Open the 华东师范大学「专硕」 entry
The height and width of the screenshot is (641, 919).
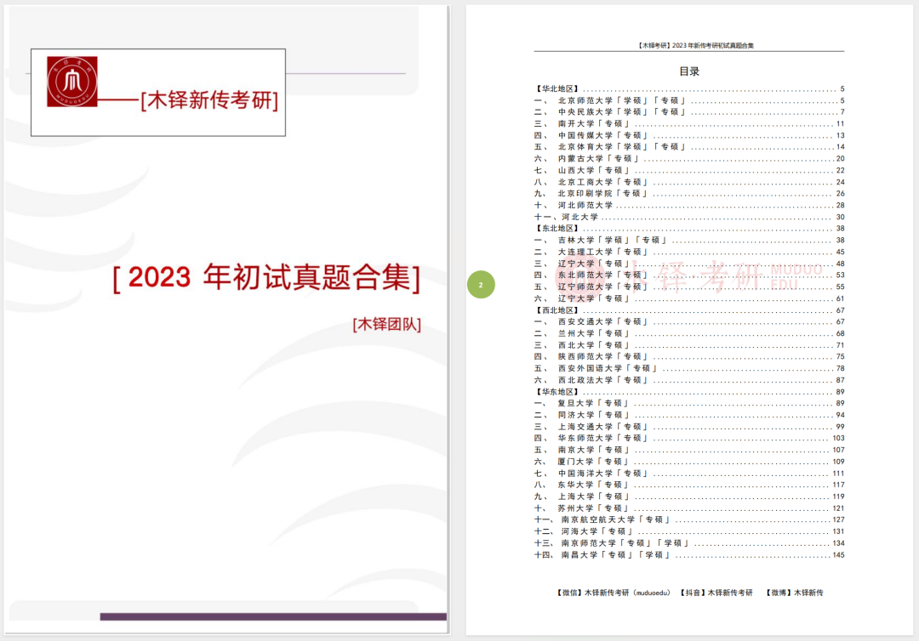[689, 438]
